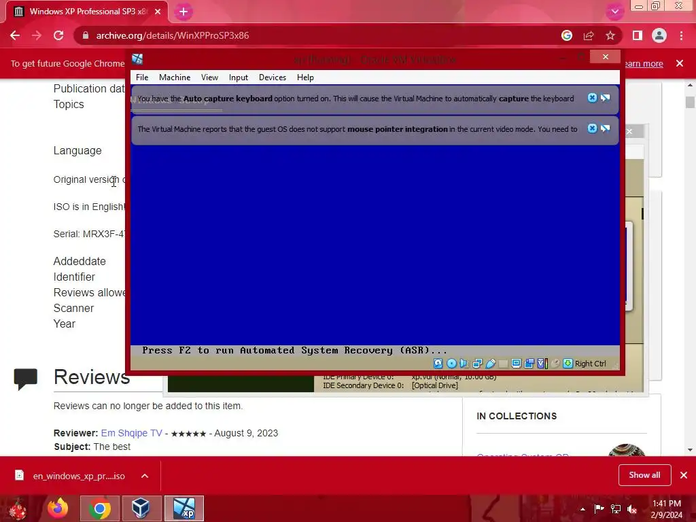Click the shared folders status icon
696x522 pixels.
tap(529, 364)
